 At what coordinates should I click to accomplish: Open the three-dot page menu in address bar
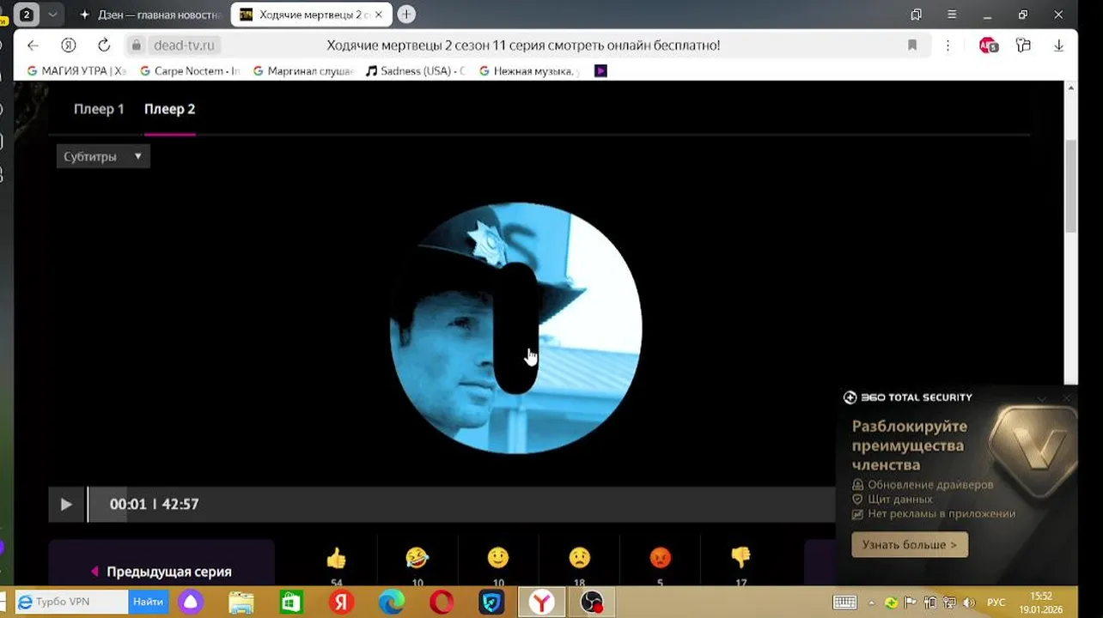948,45
